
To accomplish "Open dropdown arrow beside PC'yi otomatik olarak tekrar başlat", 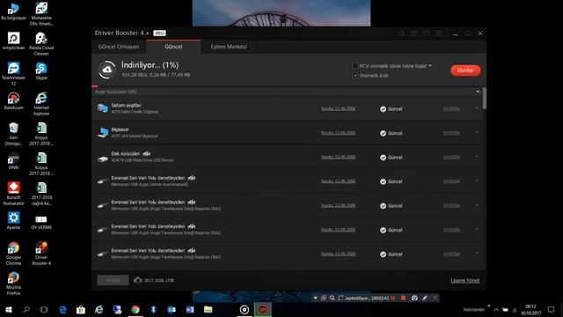I will 430,66.
